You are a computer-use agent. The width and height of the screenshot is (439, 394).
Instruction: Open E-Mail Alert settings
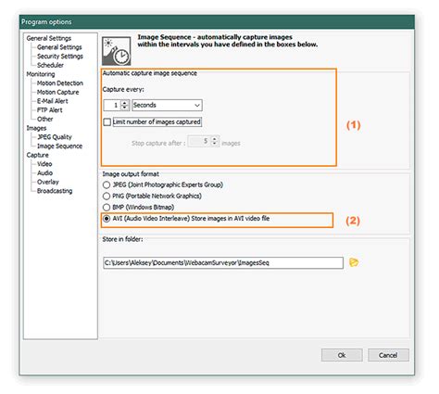[53, 101]
